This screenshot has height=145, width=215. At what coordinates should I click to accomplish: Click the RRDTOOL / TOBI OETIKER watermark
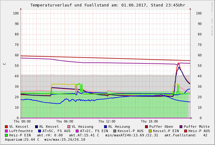click(x=212, y=18)
